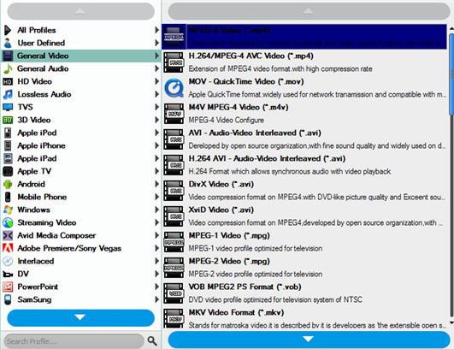Screen dimensions: 454x349
Task: Expand the General Audio submenu arrow
Action: pyautogui.click(x=156, y=68)
